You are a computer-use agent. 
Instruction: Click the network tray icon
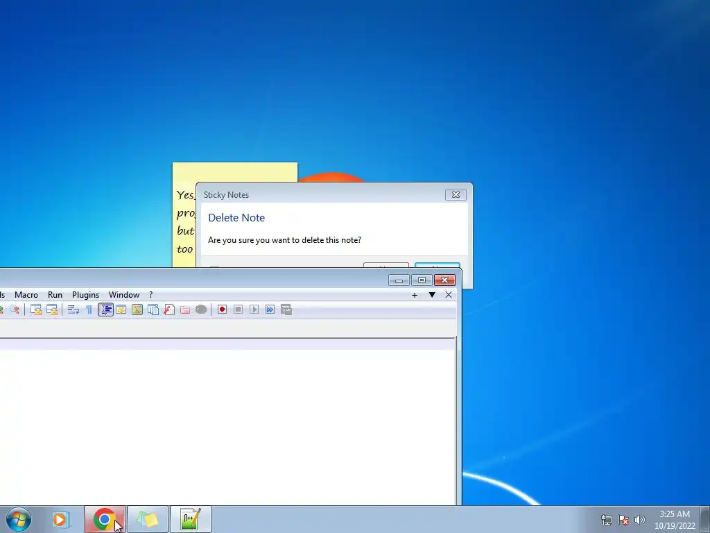click(606, 520)
